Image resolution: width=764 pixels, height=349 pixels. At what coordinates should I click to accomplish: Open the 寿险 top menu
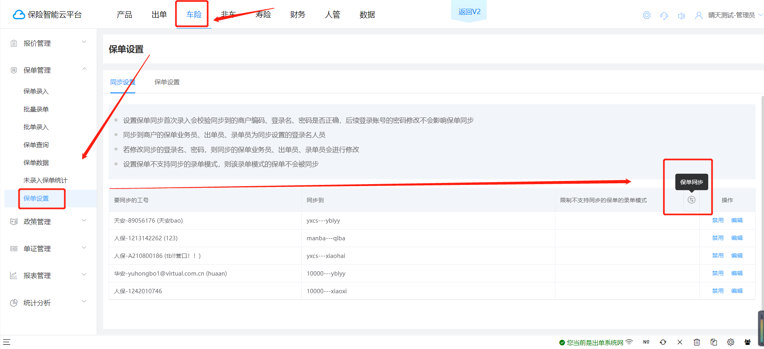(x=263, y=14)
